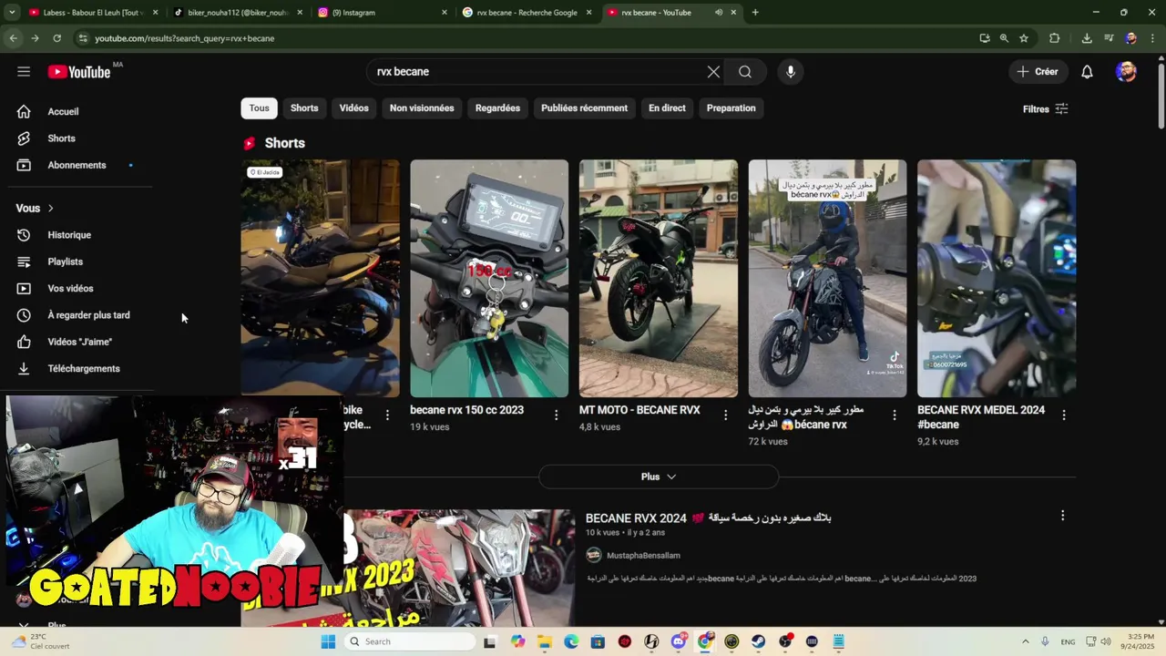Select the En direct filter chip
Screen dimensions: 1166x656
click(x=667, y=108)
